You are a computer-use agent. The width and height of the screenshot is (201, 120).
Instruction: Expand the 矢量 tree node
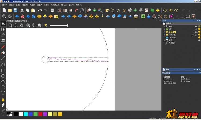pos(164,26)
